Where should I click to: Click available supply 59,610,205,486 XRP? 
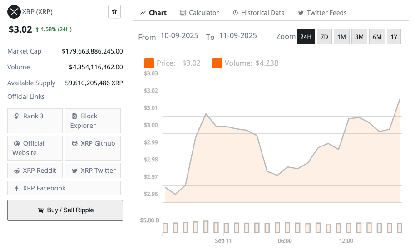tap(94, 83)
